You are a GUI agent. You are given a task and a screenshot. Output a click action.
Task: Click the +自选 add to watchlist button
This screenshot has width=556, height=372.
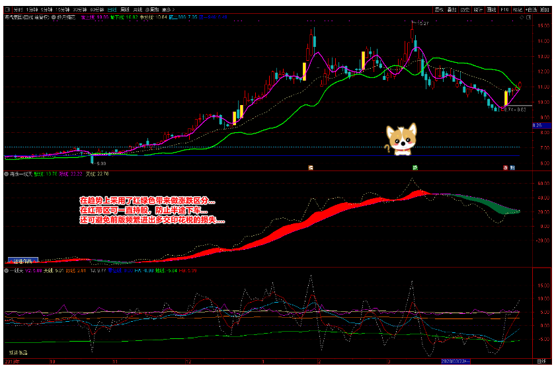(x=531, y=10)
